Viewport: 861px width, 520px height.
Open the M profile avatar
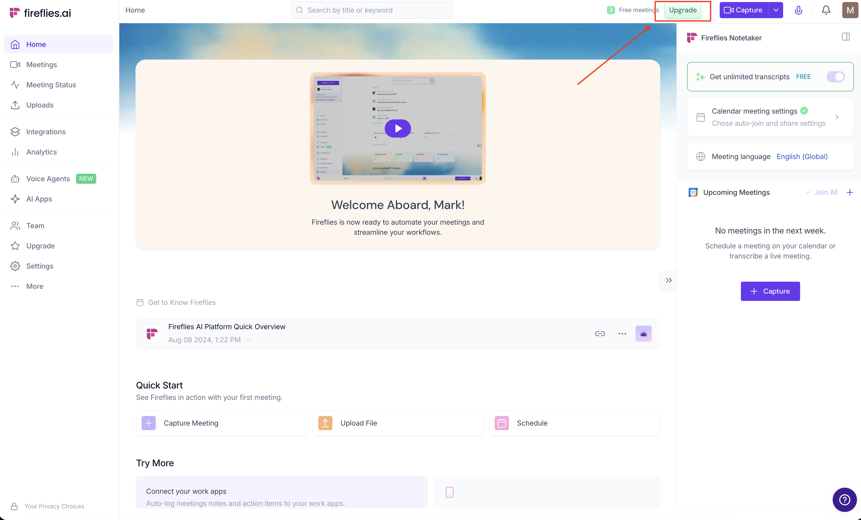850,10
